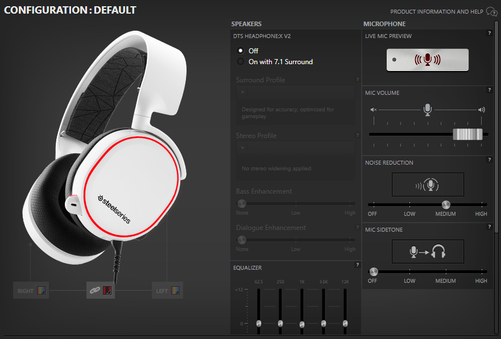Open the Surround Profile help question mark

[358, 79]
